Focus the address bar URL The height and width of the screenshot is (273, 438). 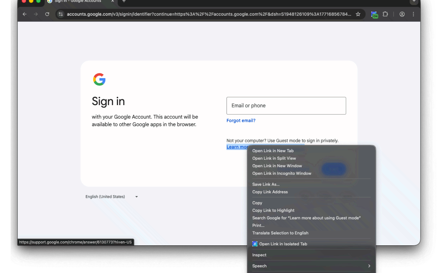pos(209,14)
